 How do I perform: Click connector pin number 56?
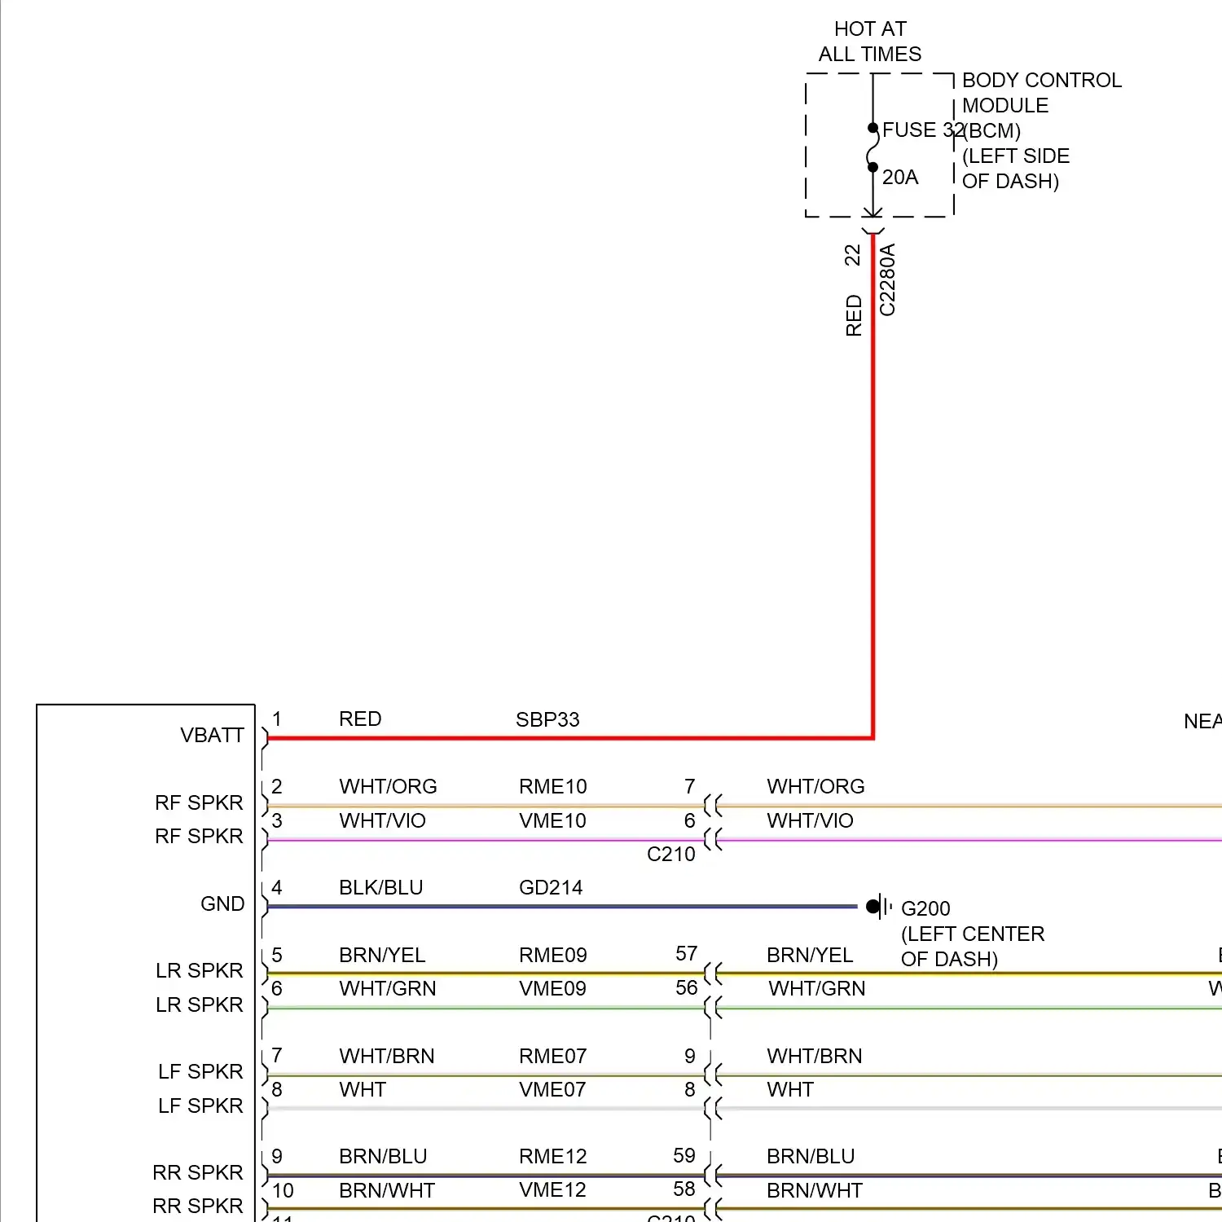point(686,988)
